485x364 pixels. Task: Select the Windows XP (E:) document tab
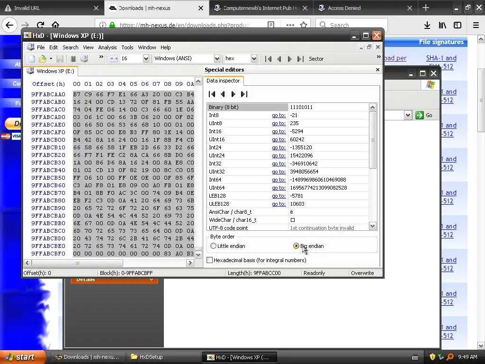coord(51,71)
